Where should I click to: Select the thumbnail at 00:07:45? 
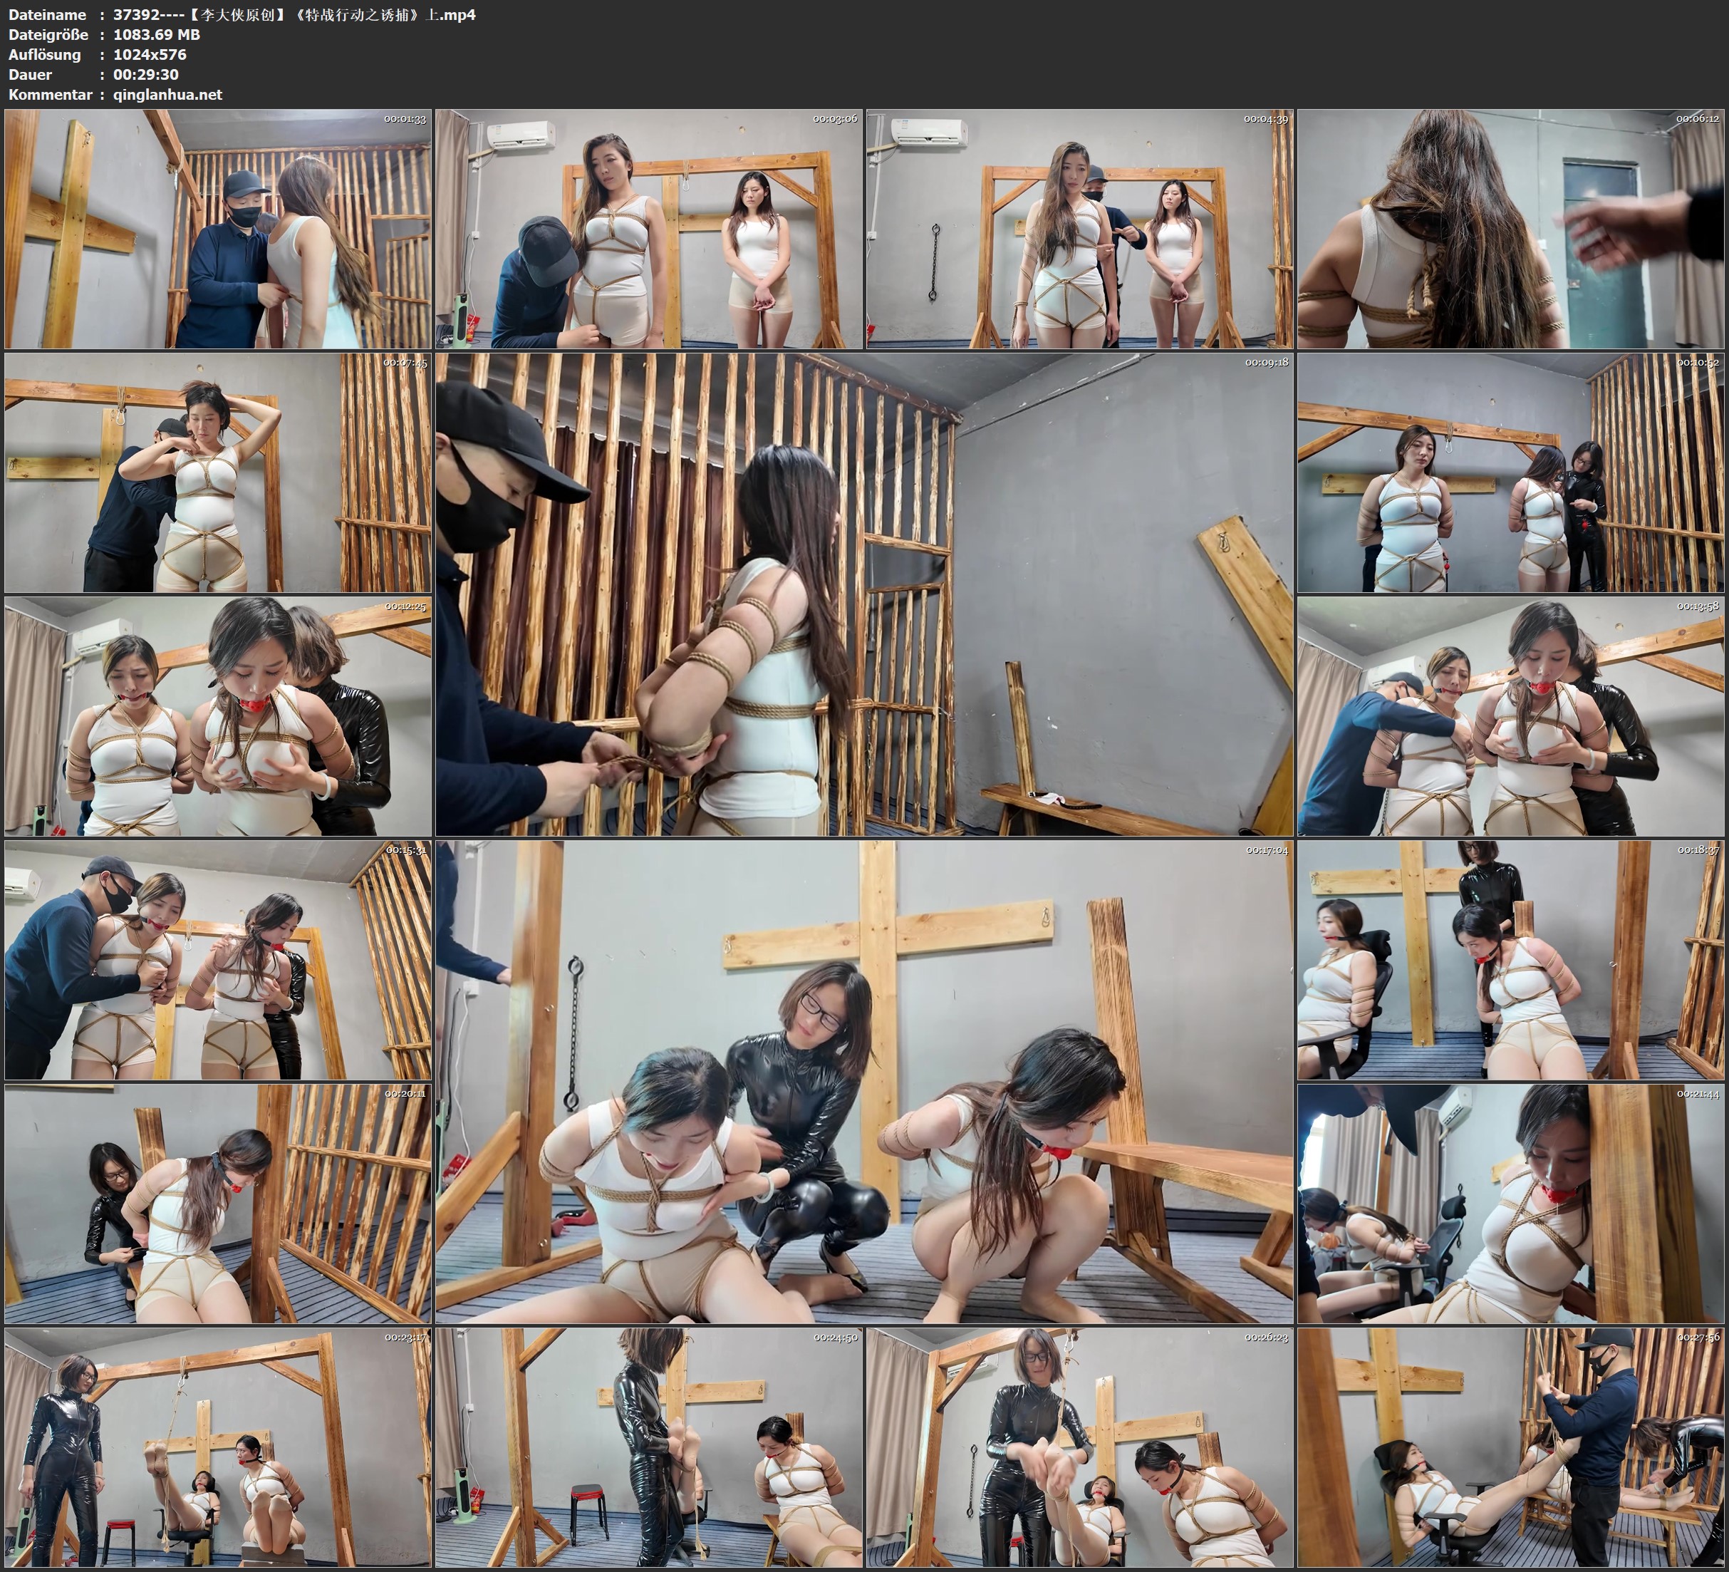click(x=218, y=472)
